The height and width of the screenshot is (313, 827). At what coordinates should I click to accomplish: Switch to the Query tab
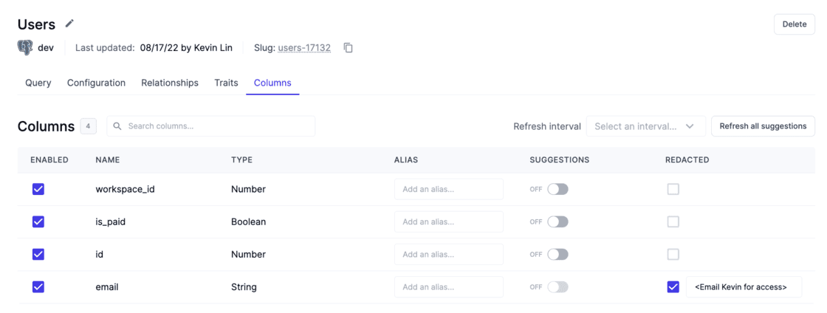38,83
